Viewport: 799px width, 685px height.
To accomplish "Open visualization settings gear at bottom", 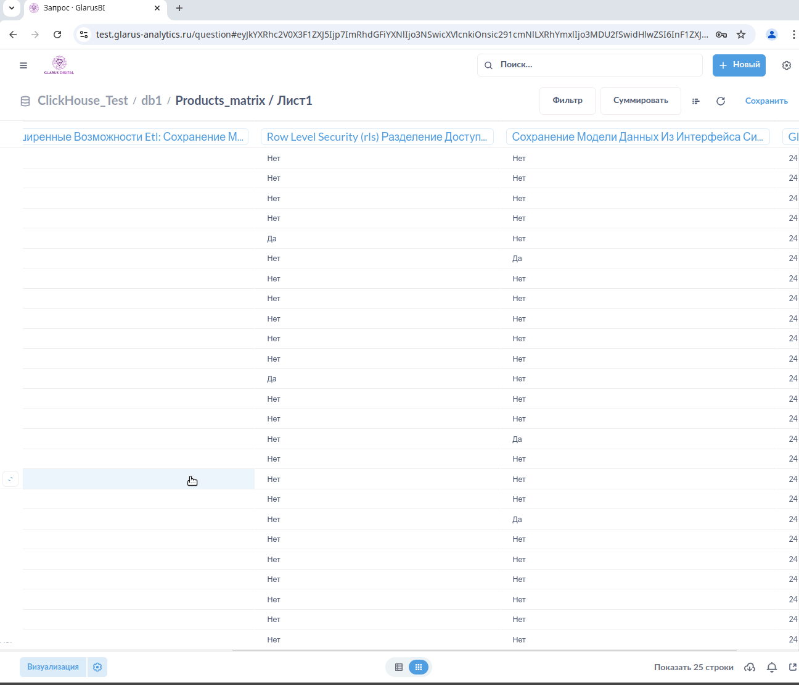I will 97,667.
